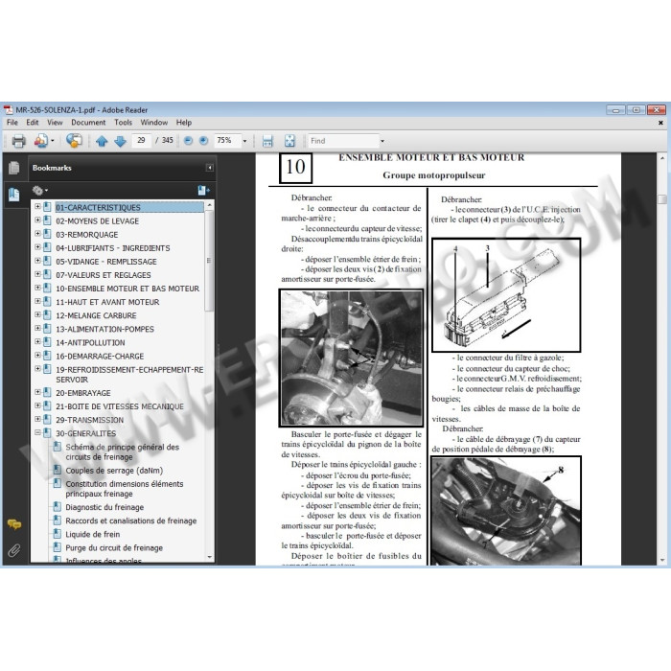Click the Adobe Reader title bar PDF icon
The height and width of the screenshot is (671, 671).
(8, 110)
